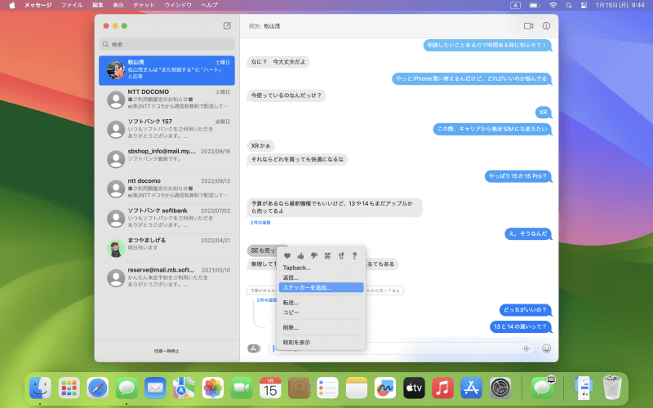Open Launchpad from the Dock
Image resolution: width=653 pixels, height=408 pixels.
tap(69, 388)
